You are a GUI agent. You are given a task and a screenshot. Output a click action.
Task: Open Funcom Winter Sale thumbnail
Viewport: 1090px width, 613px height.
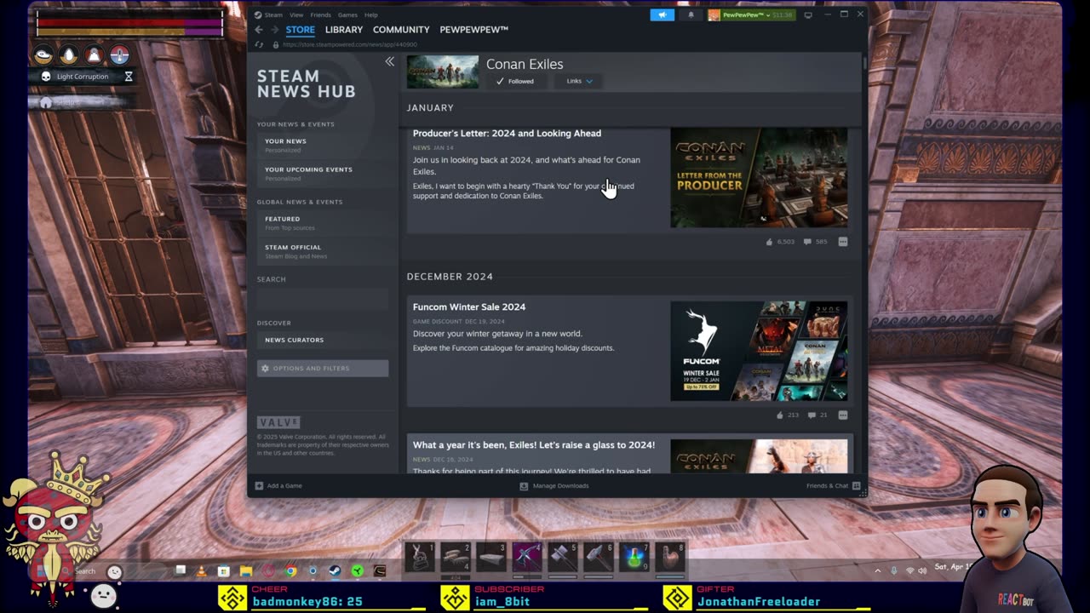point(759,351)
